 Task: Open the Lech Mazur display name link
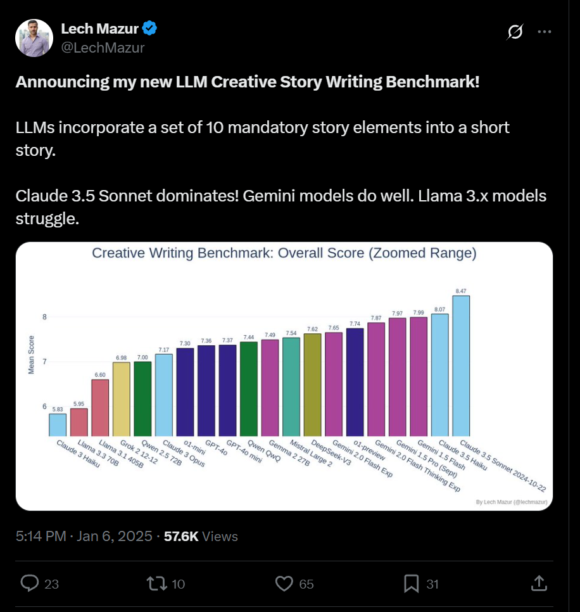pyautogui.click(x=100, y=29)
